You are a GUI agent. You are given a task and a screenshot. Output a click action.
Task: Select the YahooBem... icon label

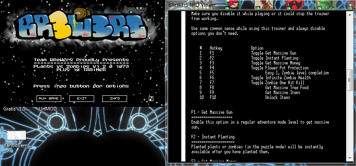click(18, 145)
